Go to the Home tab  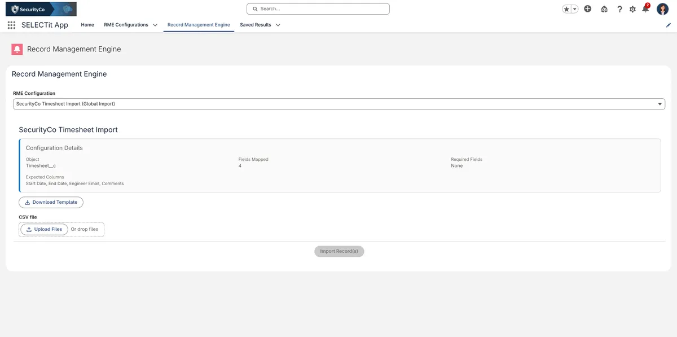(x=87, y=25)
